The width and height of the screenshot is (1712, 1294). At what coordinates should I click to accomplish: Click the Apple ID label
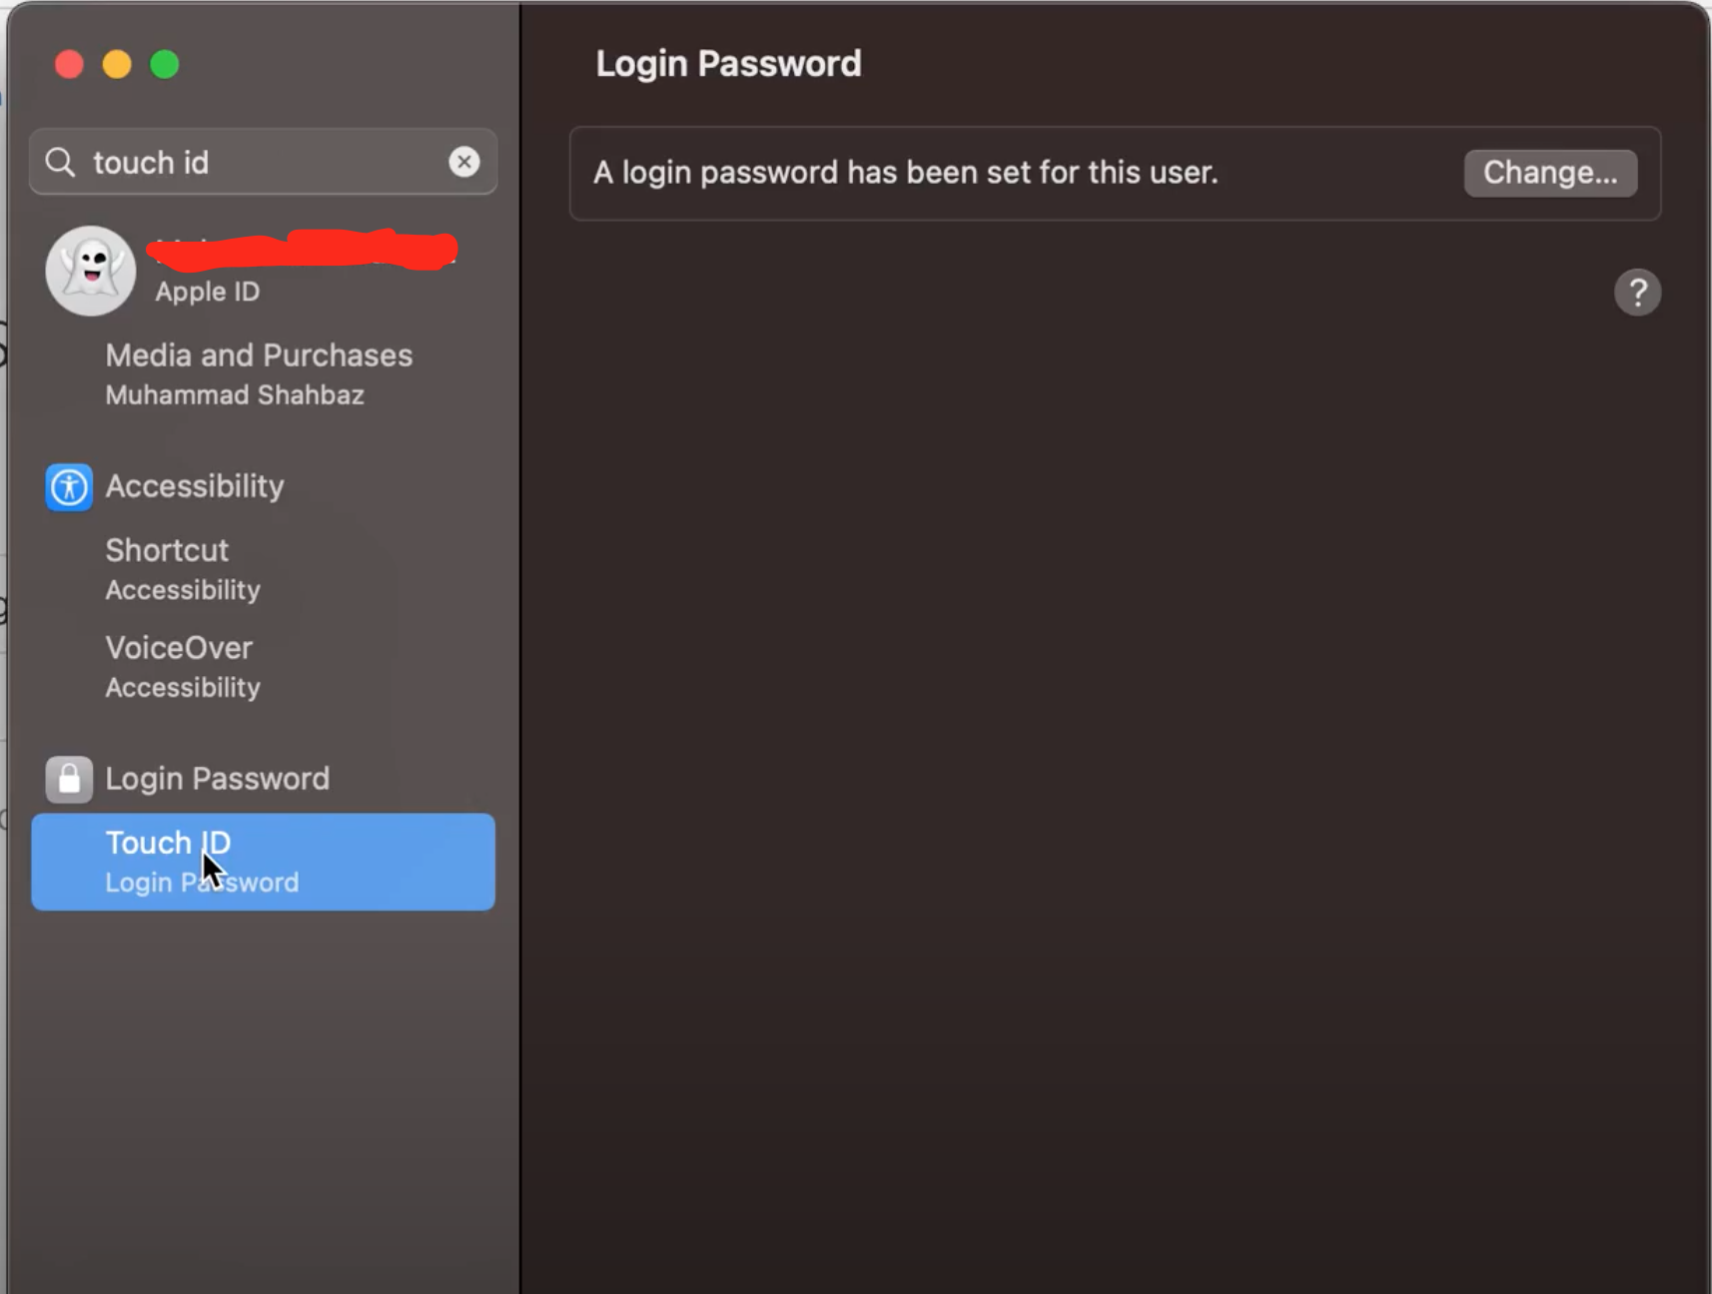[208, 292]
